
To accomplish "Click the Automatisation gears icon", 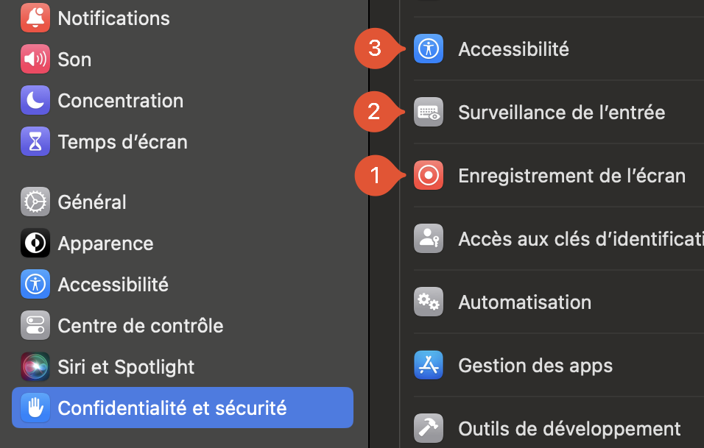I will tap(429, 302).
